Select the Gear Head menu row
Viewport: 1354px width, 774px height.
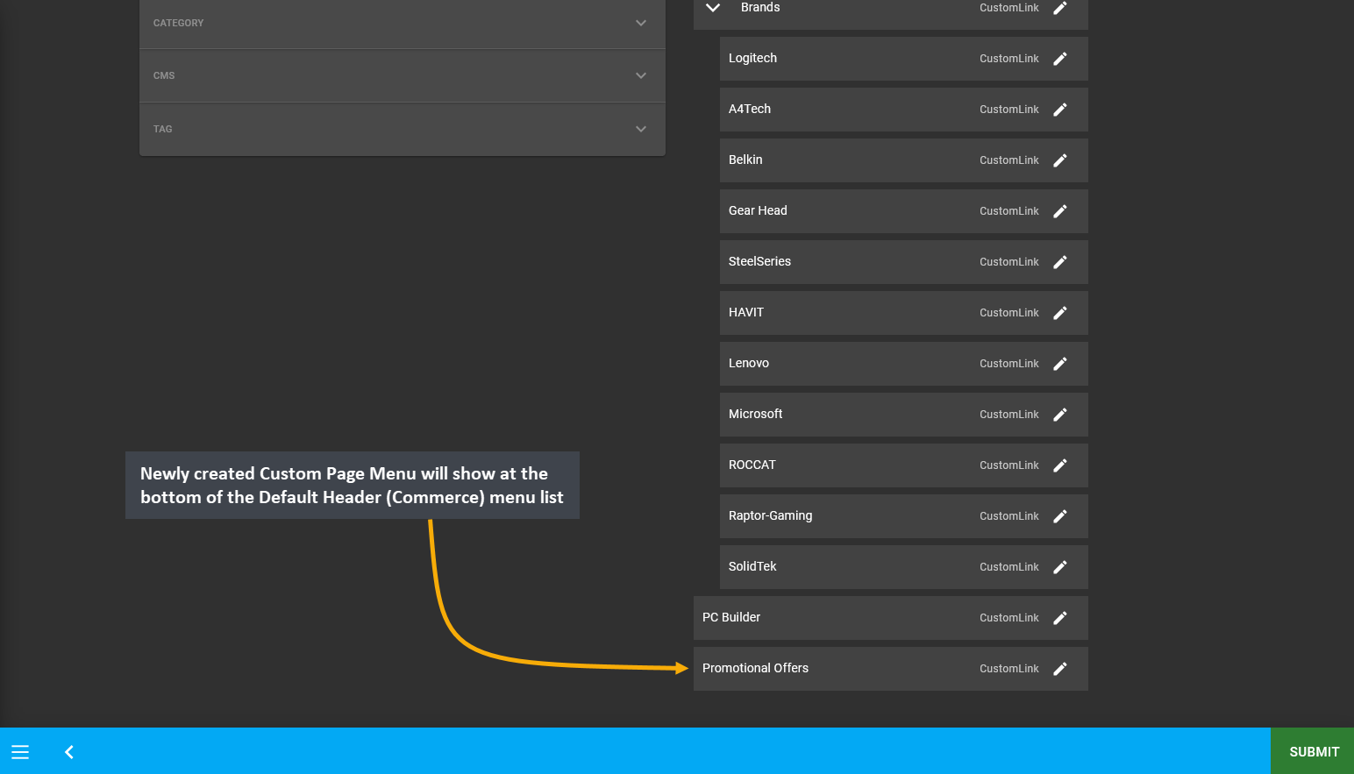pos(903,211)
